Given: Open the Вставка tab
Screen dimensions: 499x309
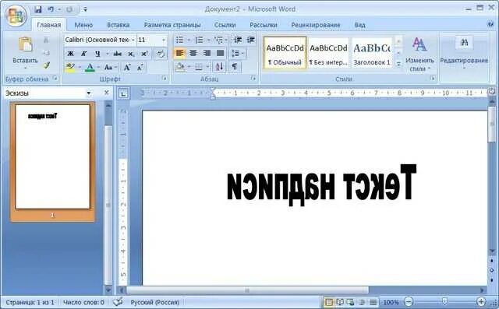Looking at the screenshot, I should pyautogui.click(x=118, y=25).
